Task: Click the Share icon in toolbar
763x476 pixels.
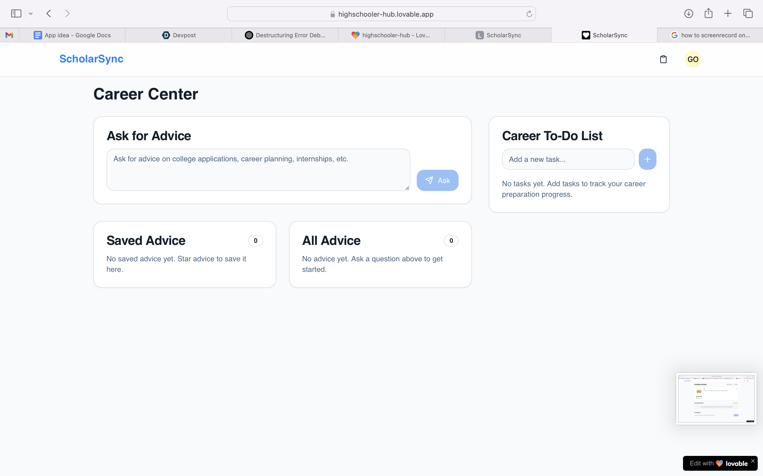Action: pyautogui.click(x=708, y=13)
